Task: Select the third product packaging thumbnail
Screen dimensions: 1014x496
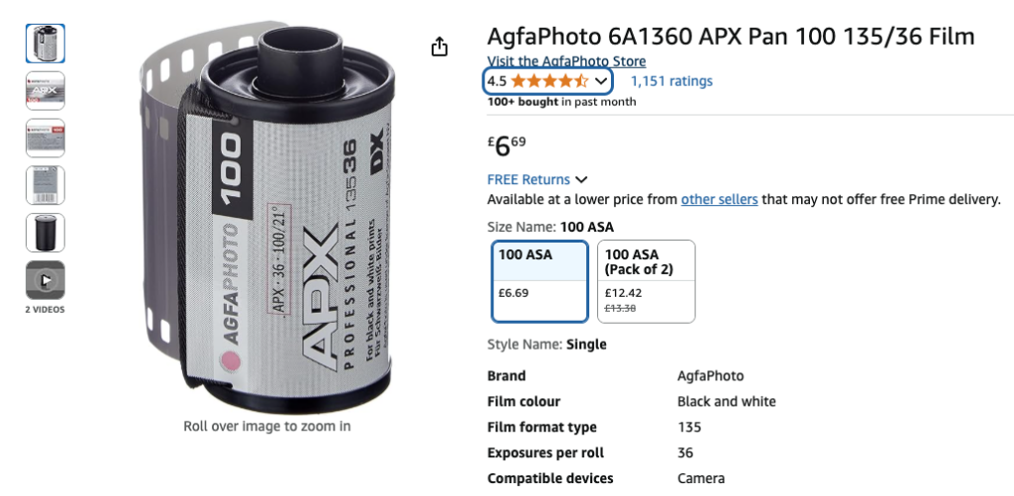Action: coord(46,138)
